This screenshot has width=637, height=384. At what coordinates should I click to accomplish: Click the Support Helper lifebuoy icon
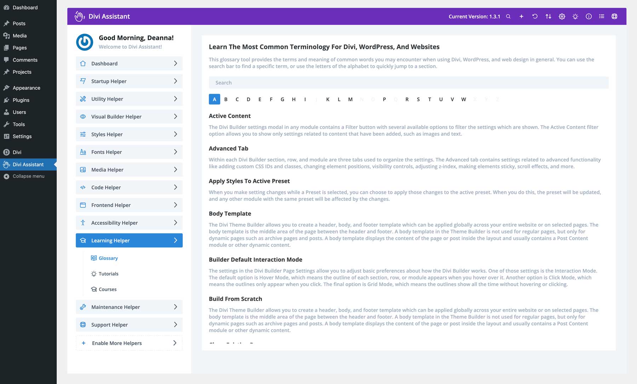point(83,325)
